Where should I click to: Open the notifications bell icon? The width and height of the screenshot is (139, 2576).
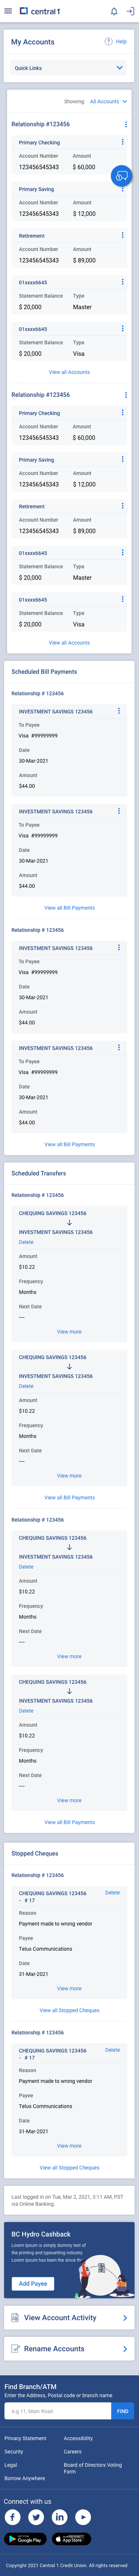(x=114, y=11)
